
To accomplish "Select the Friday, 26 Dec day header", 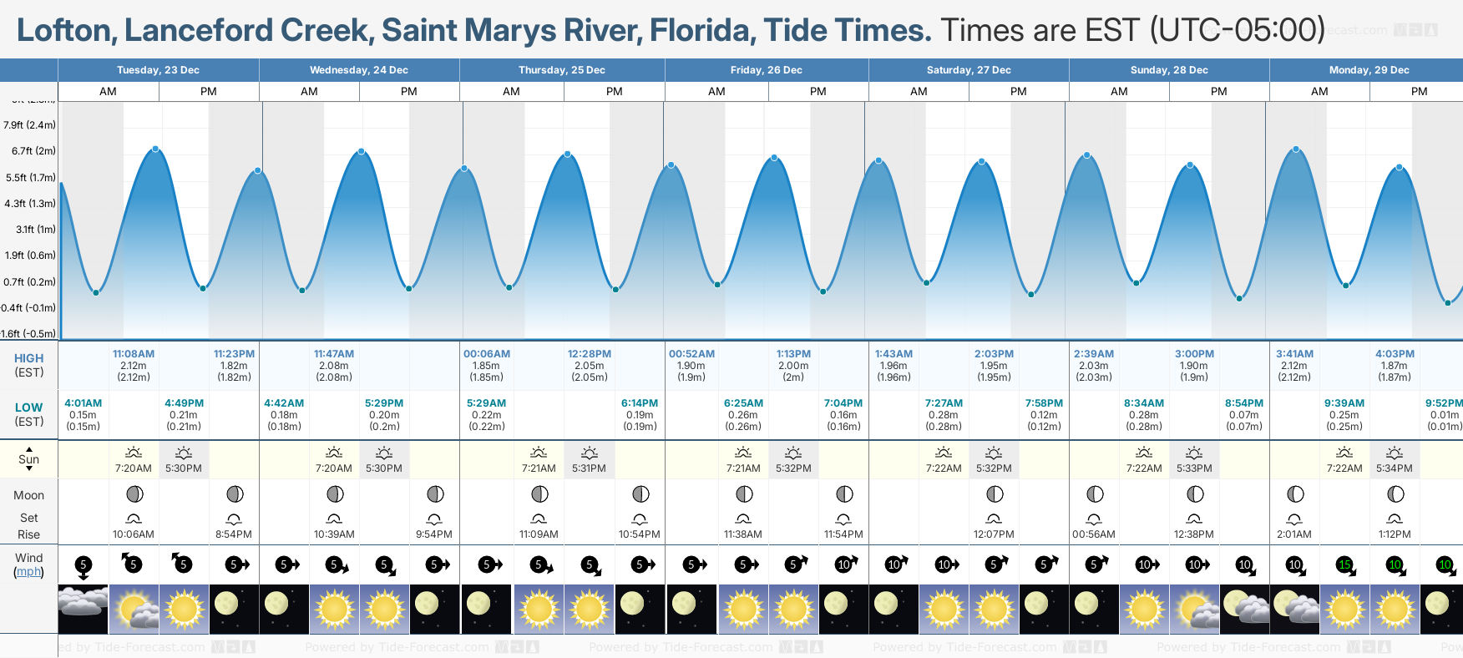I will pyautogui.click(x=766, y=70).
